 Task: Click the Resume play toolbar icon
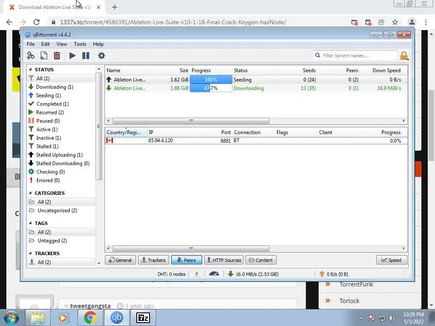click(x=72, y=56)
